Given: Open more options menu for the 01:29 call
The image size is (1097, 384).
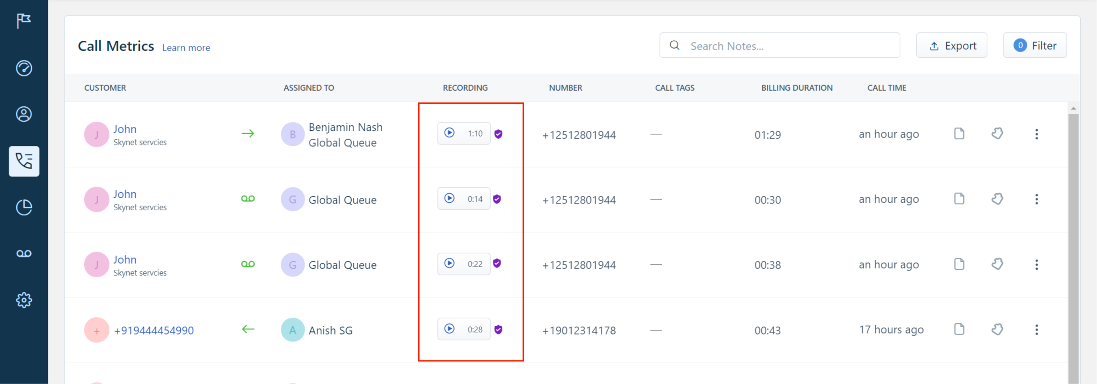Looking at the screenshot, I should pos(1036,134).
